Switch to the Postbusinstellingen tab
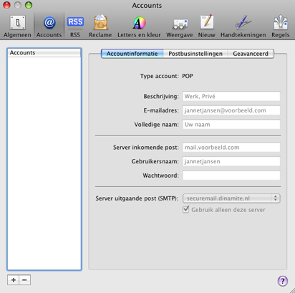Screen dimensions: 295x293 [x=195, y=54]
